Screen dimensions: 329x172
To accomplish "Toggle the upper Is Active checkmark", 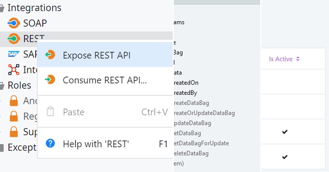I will coord(285,132).
